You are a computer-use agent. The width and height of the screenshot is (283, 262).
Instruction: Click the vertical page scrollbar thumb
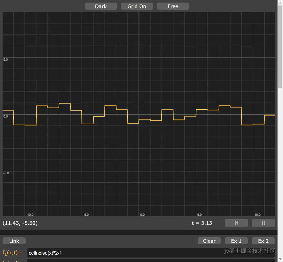click(x=280, y=47)
